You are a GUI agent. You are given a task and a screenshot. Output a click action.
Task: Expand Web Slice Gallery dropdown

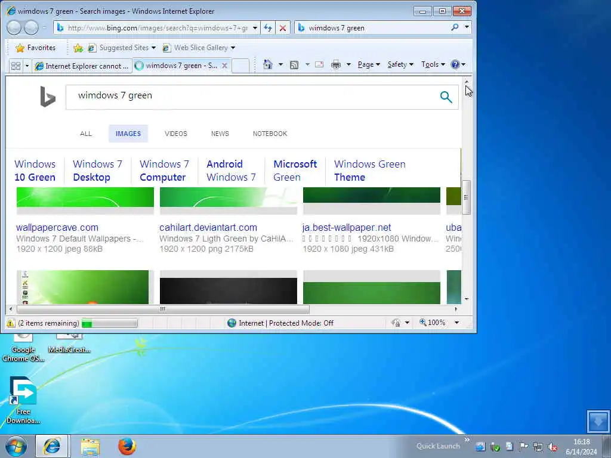(x=233, y=48)
